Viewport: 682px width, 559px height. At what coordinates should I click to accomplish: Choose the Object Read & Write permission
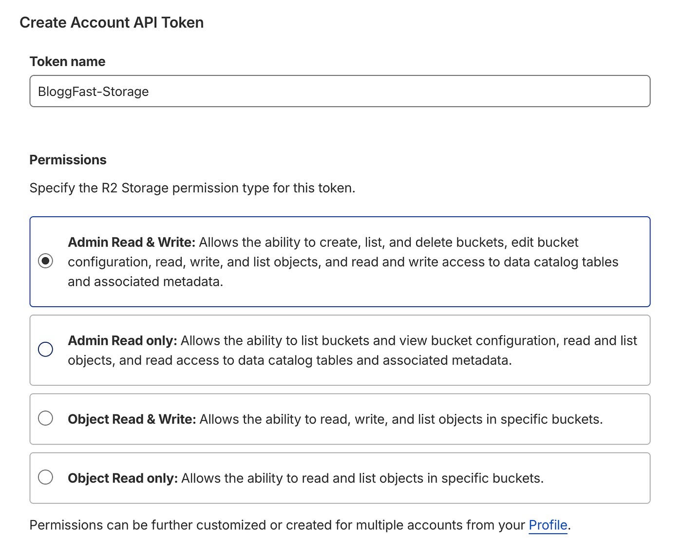click(45, 418)
